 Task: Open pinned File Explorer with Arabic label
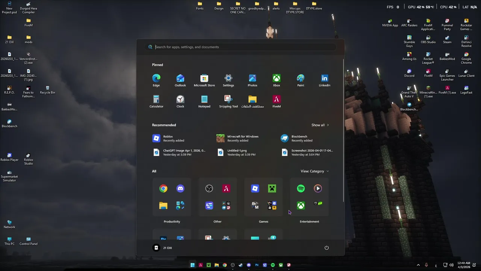(x=253, y=102)
